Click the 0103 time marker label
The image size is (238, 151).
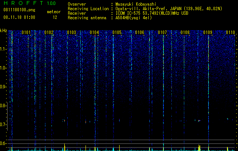[x=72, y=32]
